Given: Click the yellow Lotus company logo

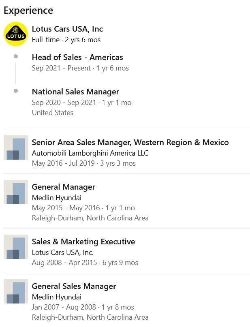Looking at the screenshot, I should [x=16, y=34].
